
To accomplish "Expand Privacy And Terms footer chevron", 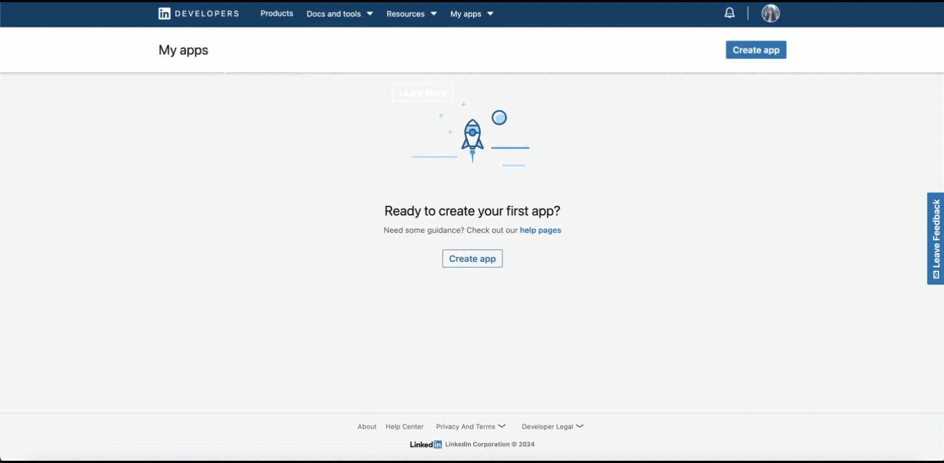I will (x=502, y=426).
